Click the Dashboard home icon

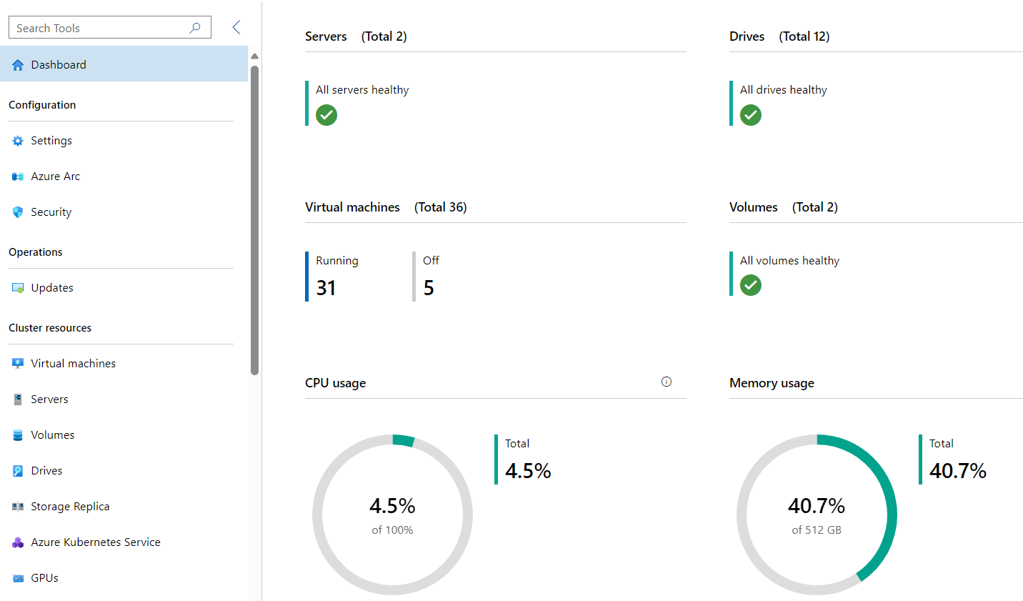(x=18, y=65)
